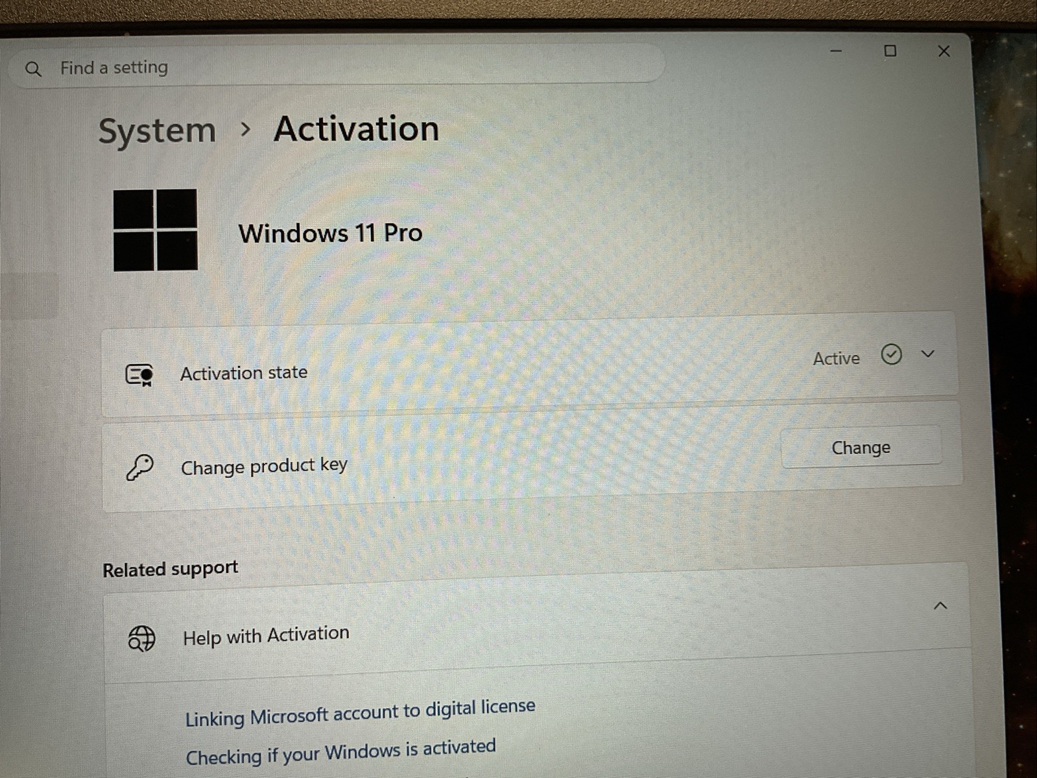Close the Settings window
The image size is (1037, 778).
click(x=944, y=51)
